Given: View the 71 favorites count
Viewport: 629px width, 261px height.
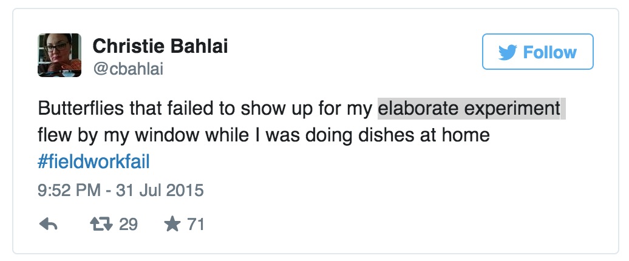Looking at the screenshot, I should point(195,225).
